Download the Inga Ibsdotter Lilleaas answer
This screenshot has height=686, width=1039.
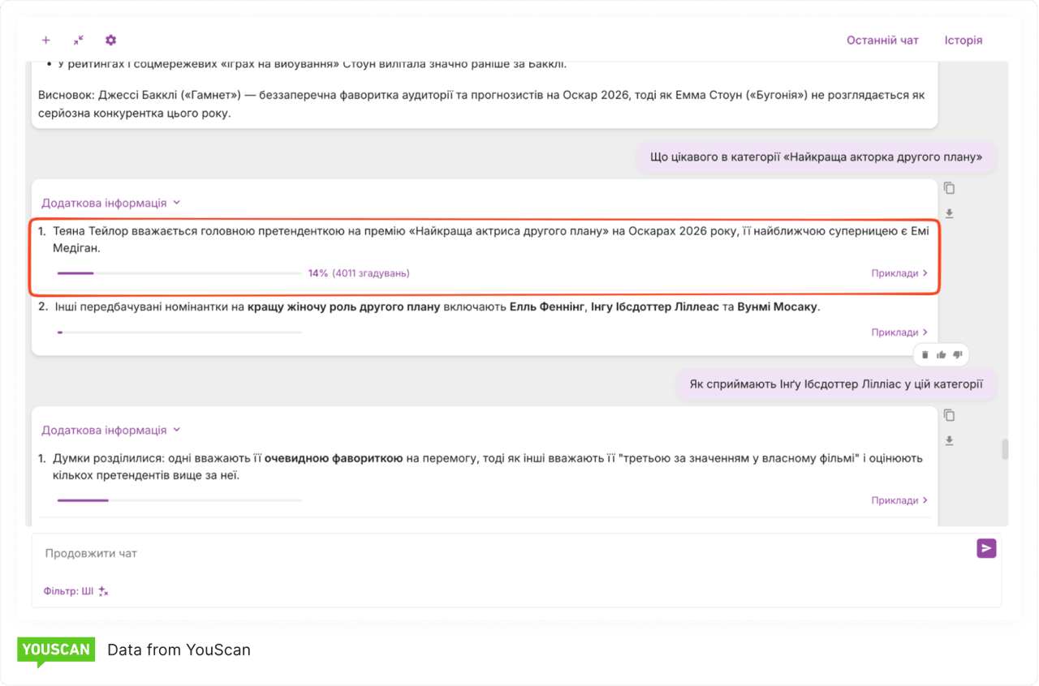tap(949, 441)
